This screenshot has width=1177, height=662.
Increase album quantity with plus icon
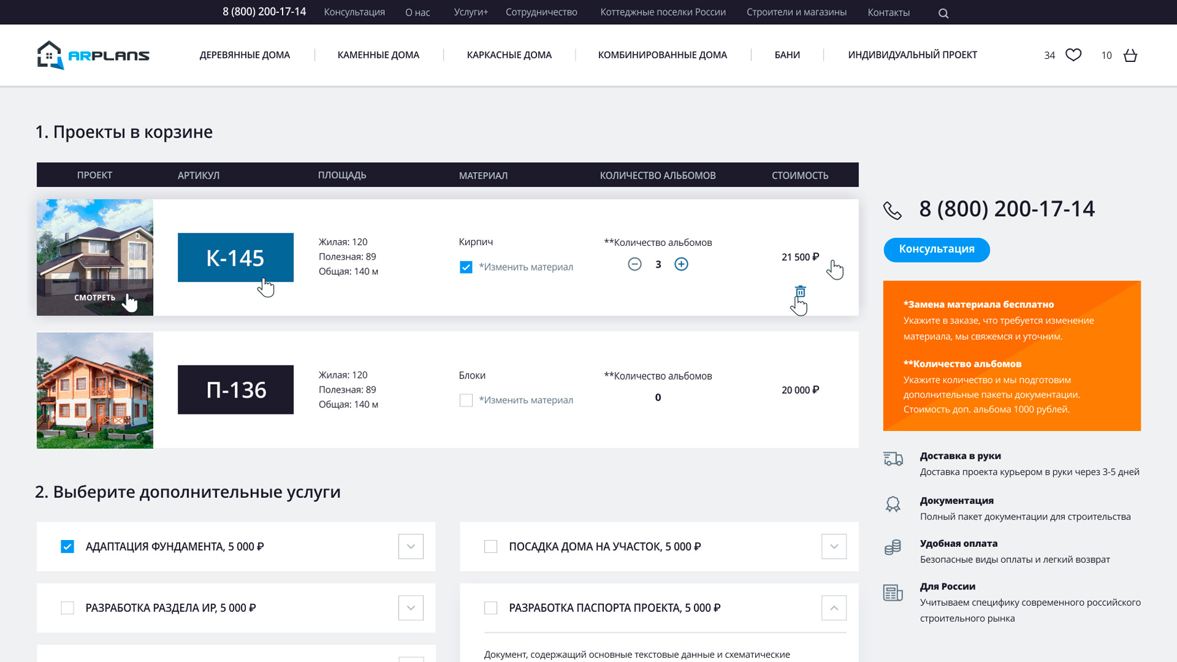point(681,264)
